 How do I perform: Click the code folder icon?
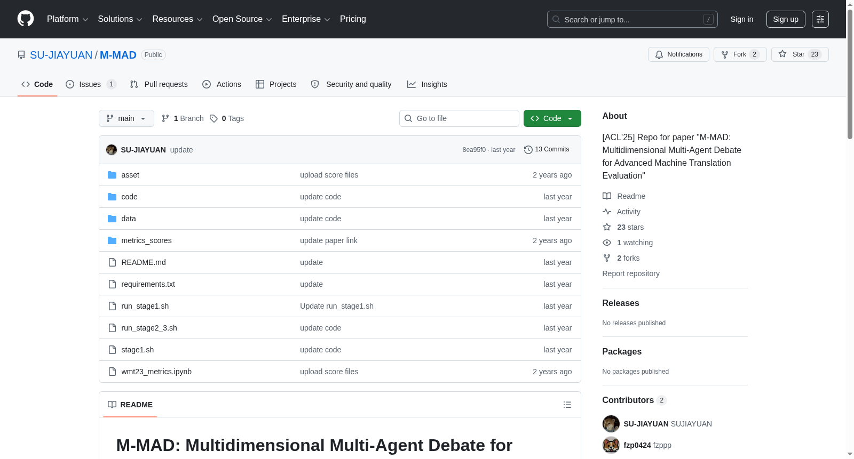[x=112, y=197]
